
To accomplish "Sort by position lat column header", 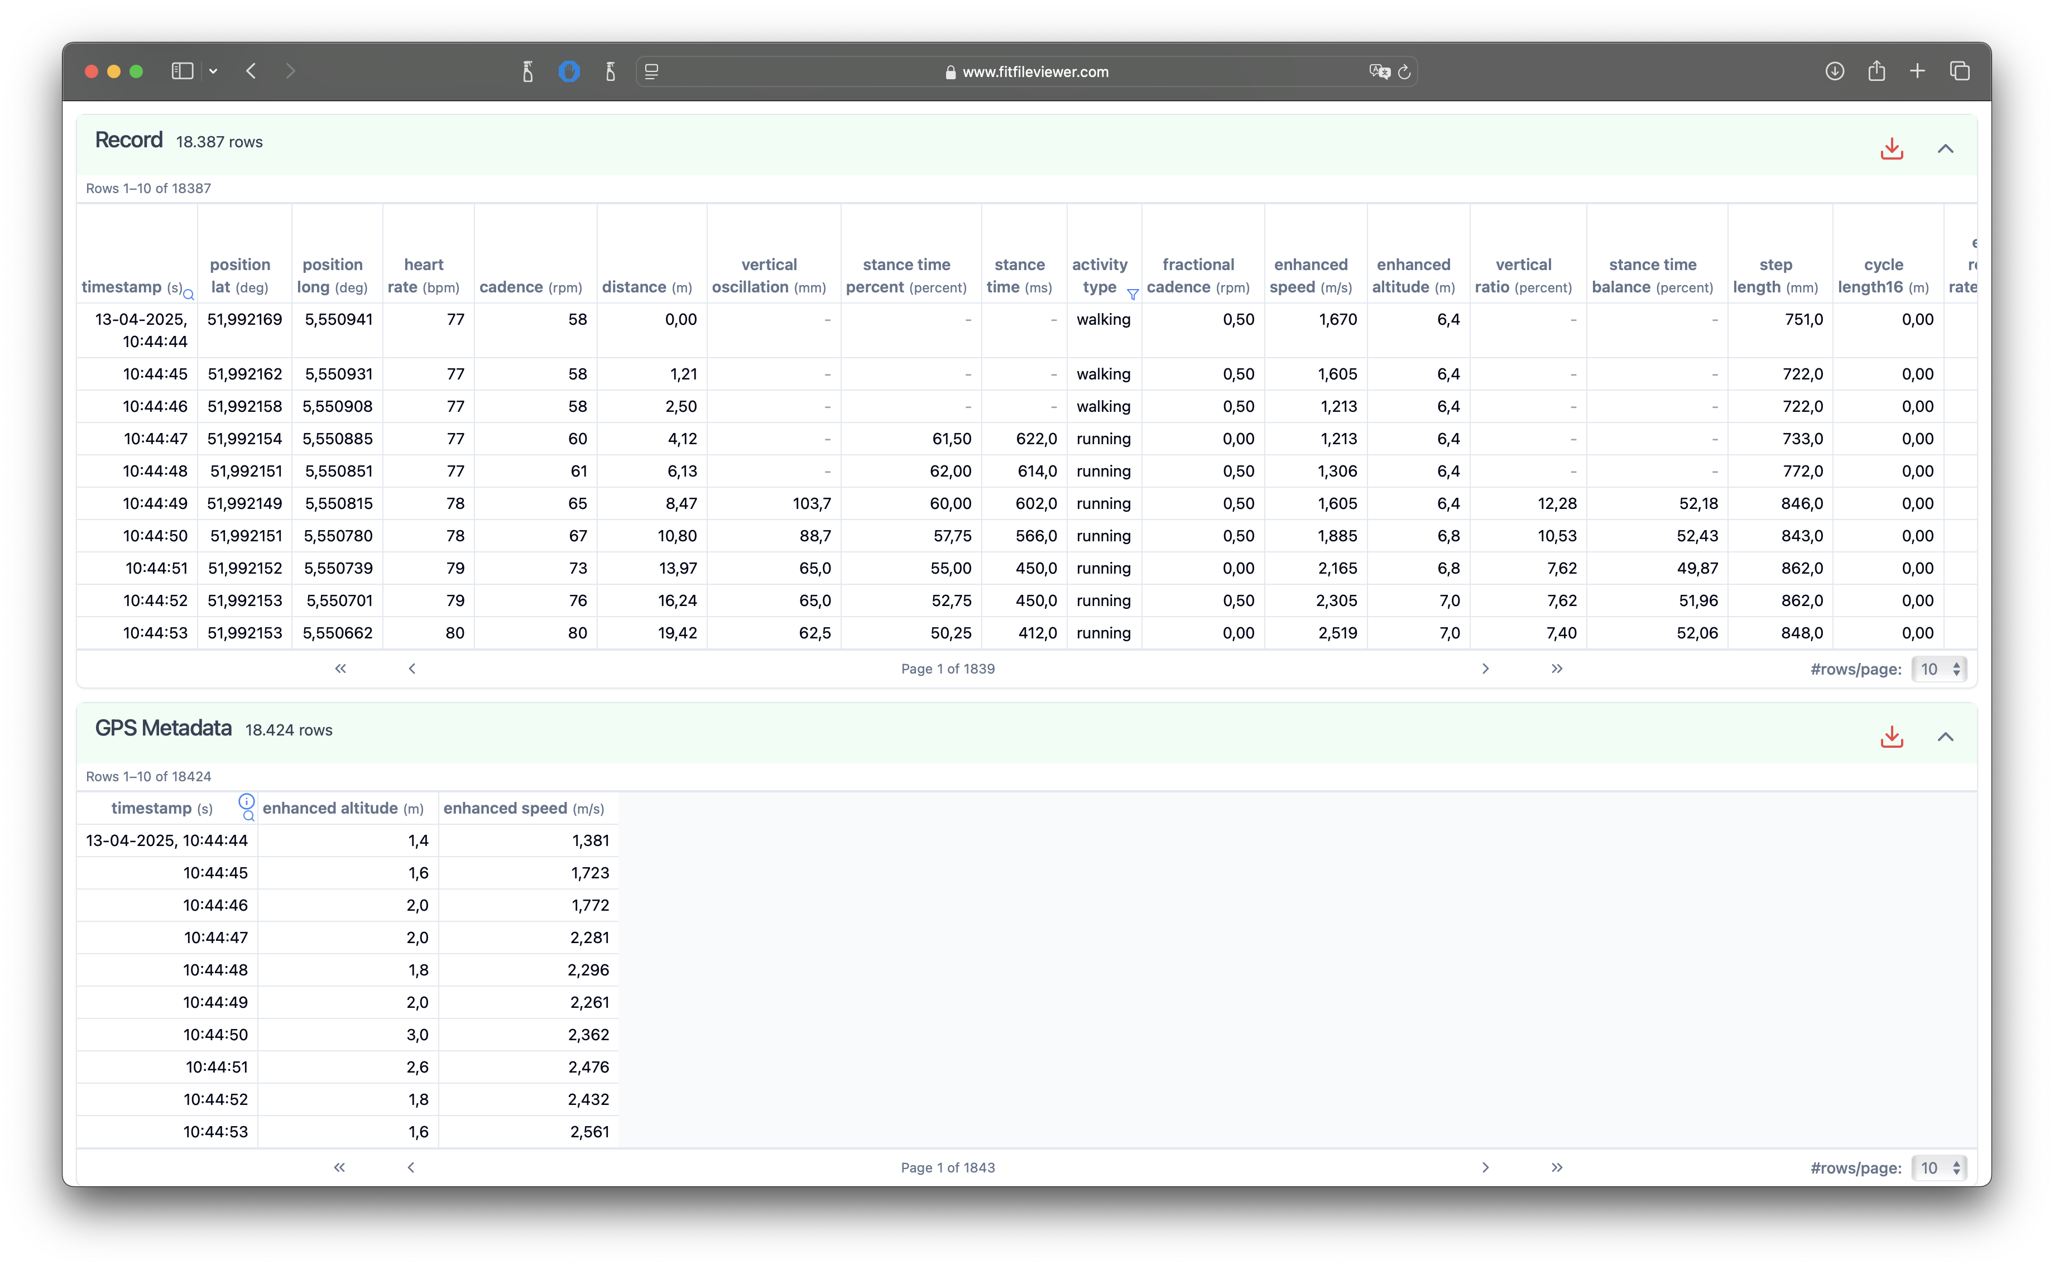I will coord(240,276).
